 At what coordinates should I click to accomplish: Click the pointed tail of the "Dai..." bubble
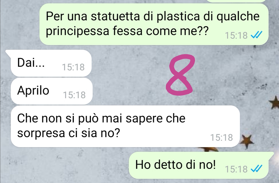coord(9,53)
